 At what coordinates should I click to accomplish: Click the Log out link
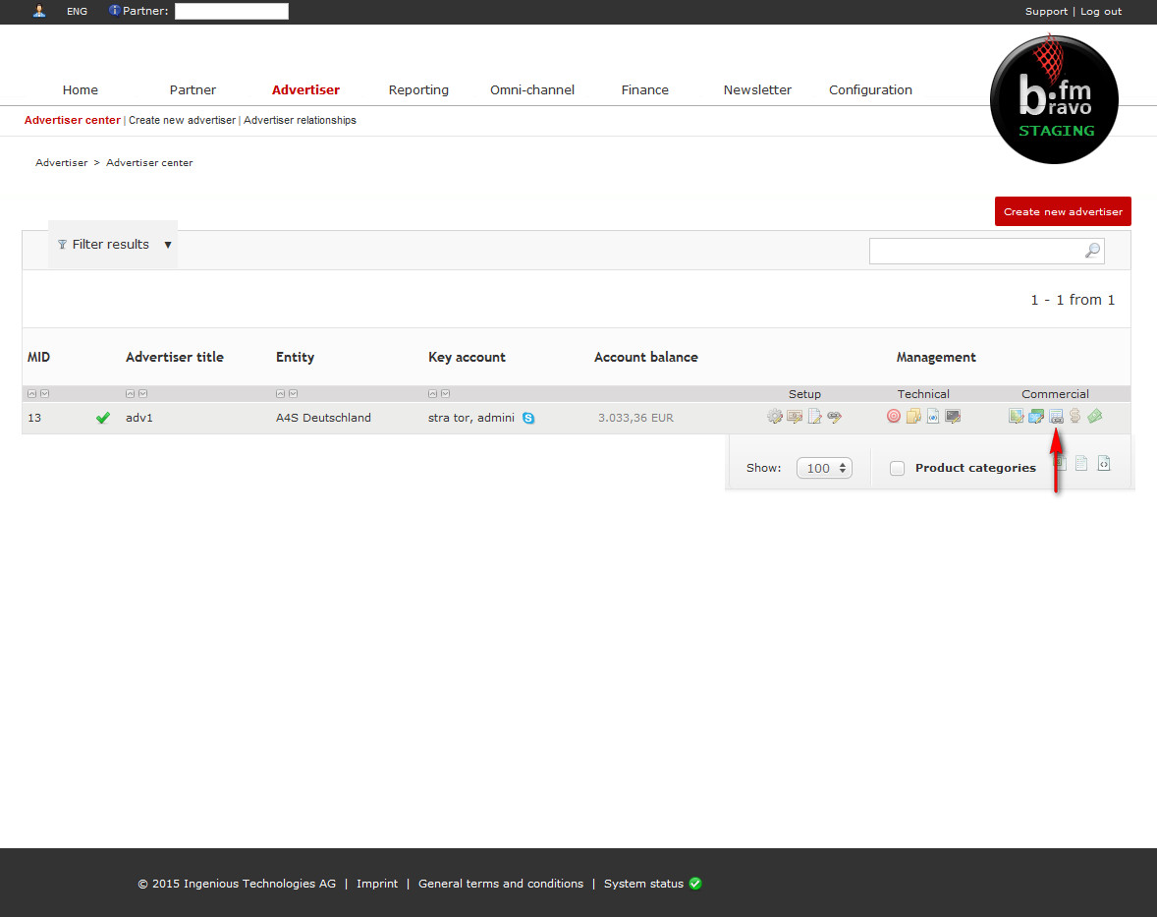point(1101,11)
